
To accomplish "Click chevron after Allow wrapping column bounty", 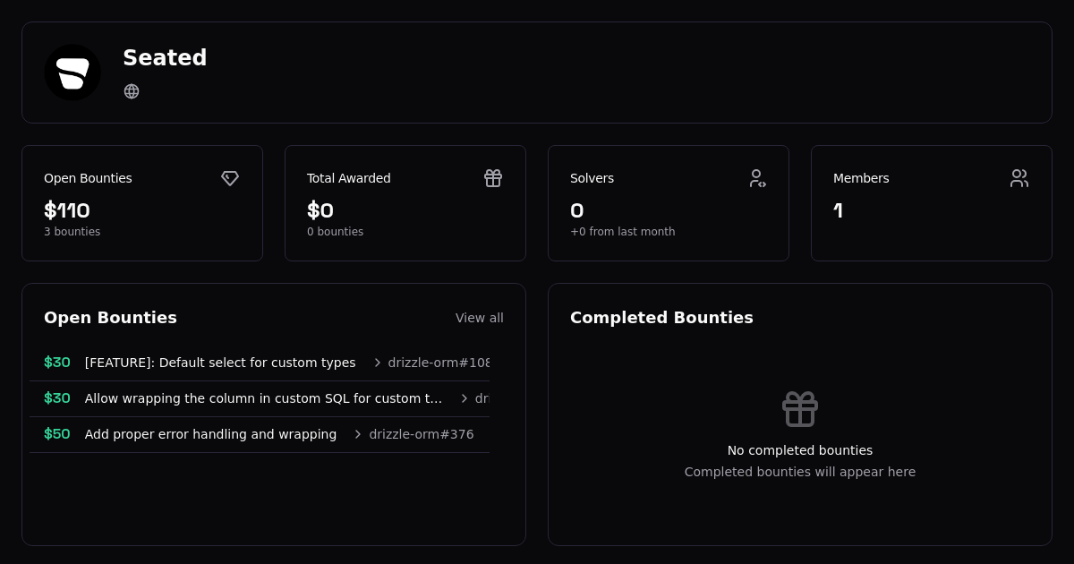I will tap(464, 398).
